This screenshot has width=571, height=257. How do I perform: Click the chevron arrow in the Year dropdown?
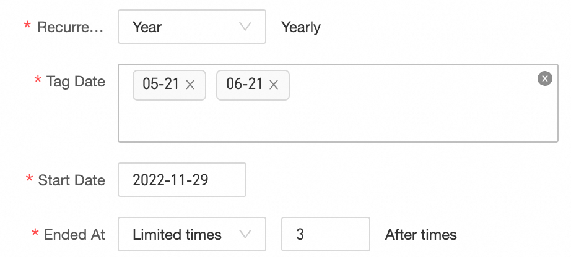point(245,27)
